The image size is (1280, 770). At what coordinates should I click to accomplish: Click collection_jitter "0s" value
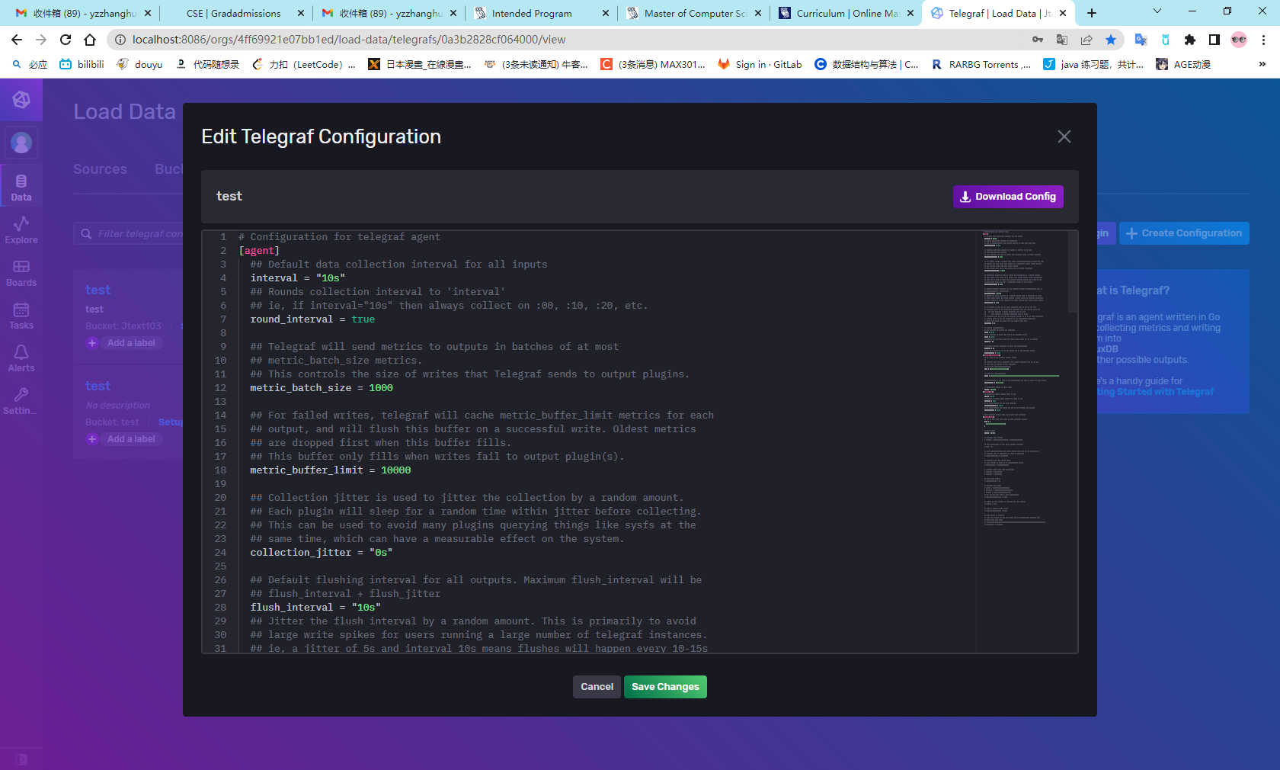point(381,553)
